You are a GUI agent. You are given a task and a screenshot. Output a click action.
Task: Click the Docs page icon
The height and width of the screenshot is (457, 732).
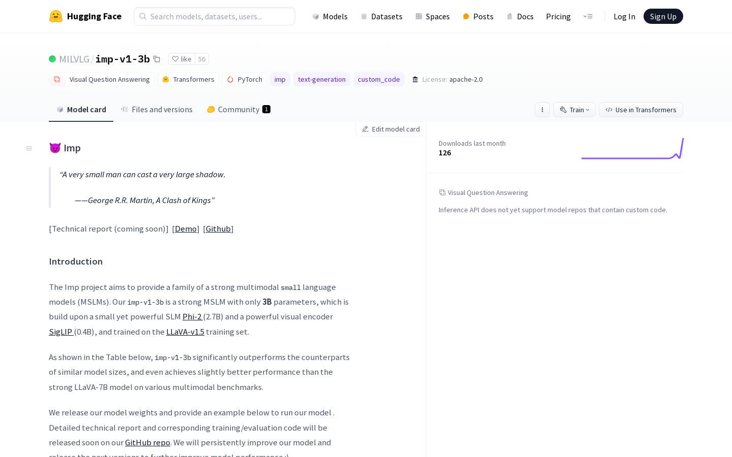[x=510, y=16]
